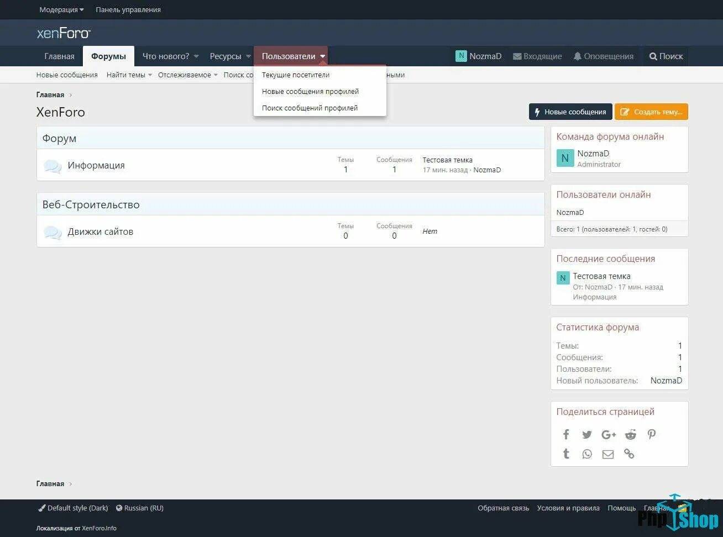The width and height of the screenshot is (723, 537).
Task: Expand Что нового? dropdown arrow
Action: click(196, 56)
